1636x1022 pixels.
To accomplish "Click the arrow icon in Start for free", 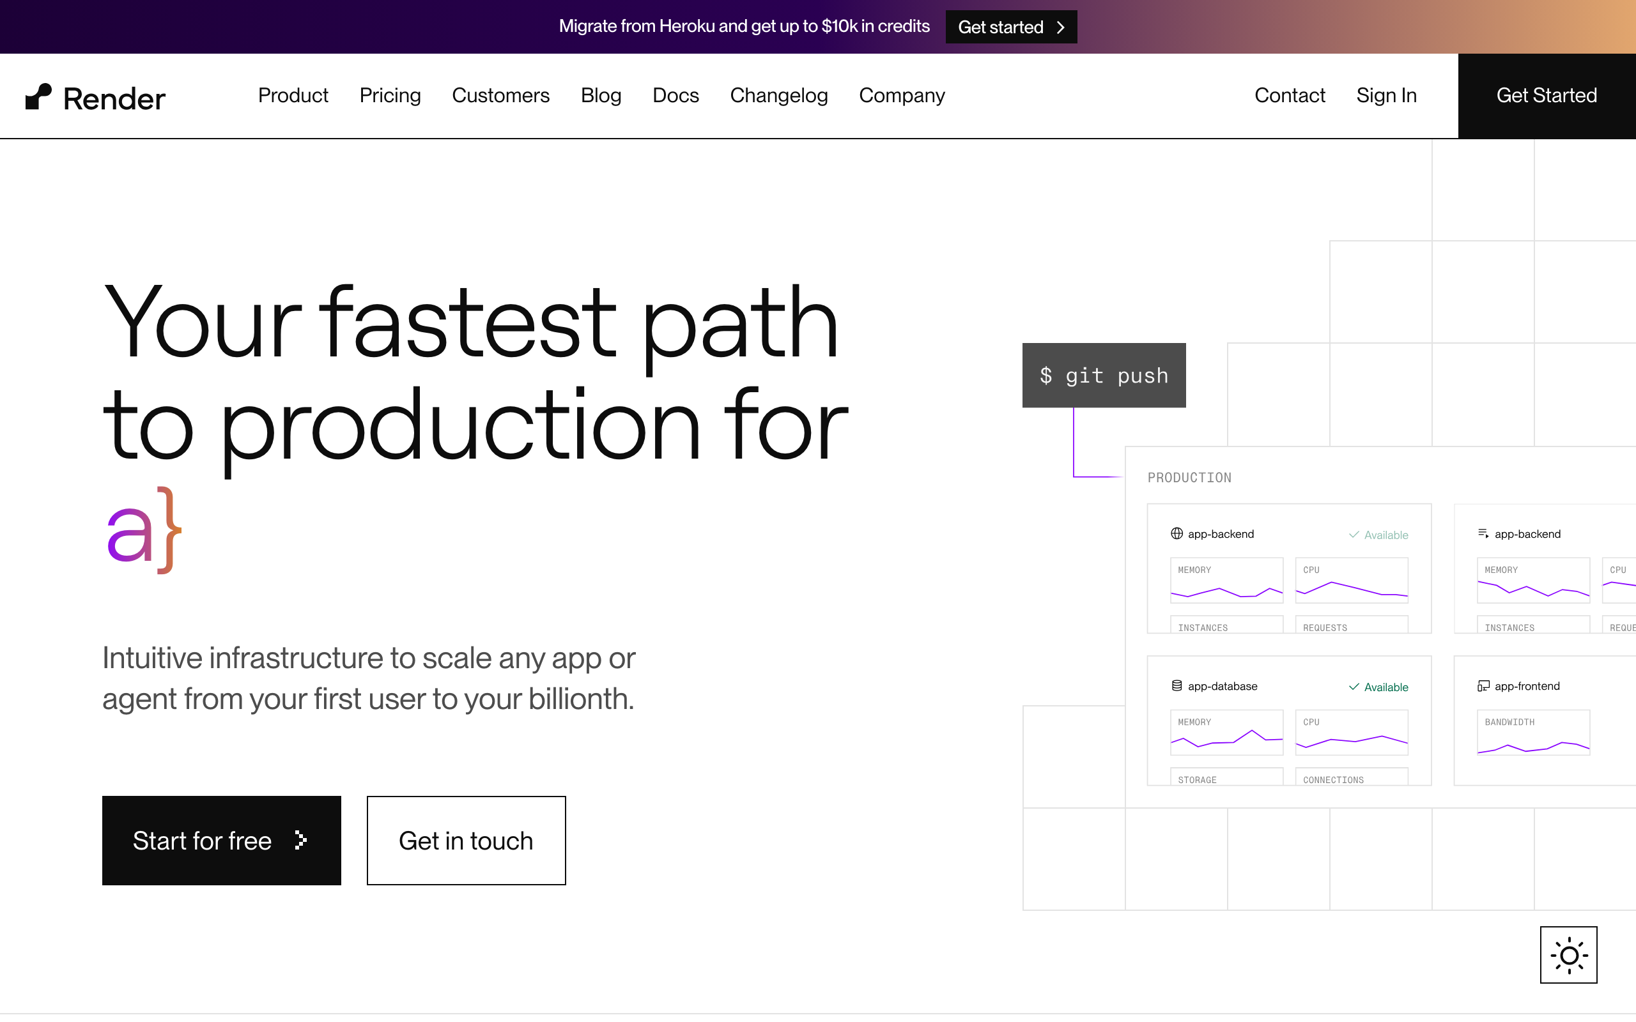I will (301, 840).
